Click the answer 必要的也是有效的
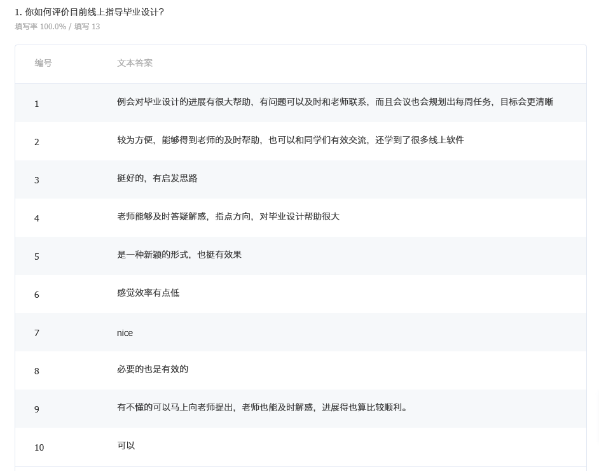The width and height of the screenshot is (599, 471). tap(152, 369)
